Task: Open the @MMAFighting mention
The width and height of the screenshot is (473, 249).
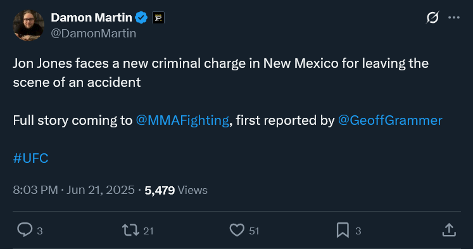Action: [182, 120]
